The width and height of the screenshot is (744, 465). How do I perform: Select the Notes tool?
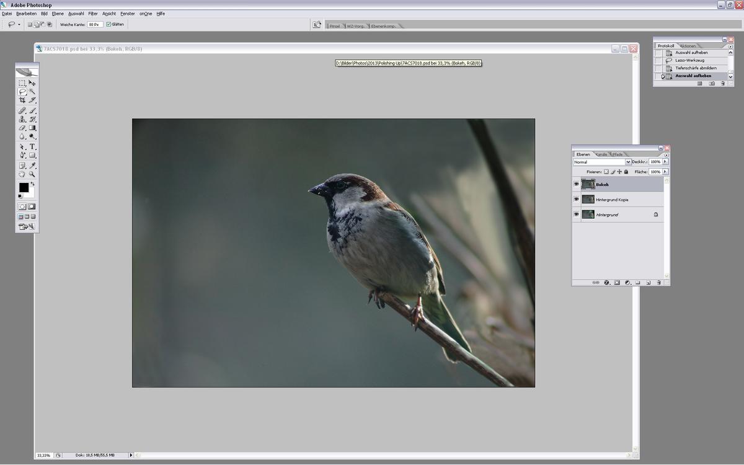coord(21,166)
